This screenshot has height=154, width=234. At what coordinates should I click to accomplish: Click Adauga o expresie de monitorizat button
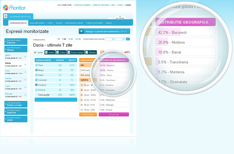pos(104,31)
